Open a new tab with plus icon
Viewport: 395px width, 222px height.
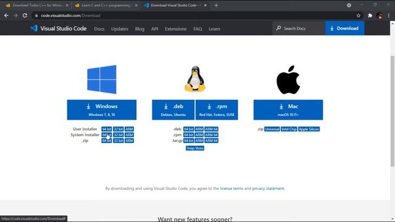click(216, 6)
